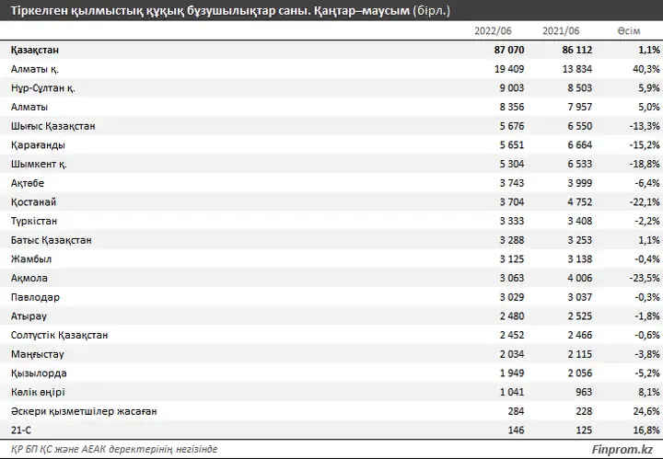Select the Нұр-Сұлтан қ. row label

[43, 87]
